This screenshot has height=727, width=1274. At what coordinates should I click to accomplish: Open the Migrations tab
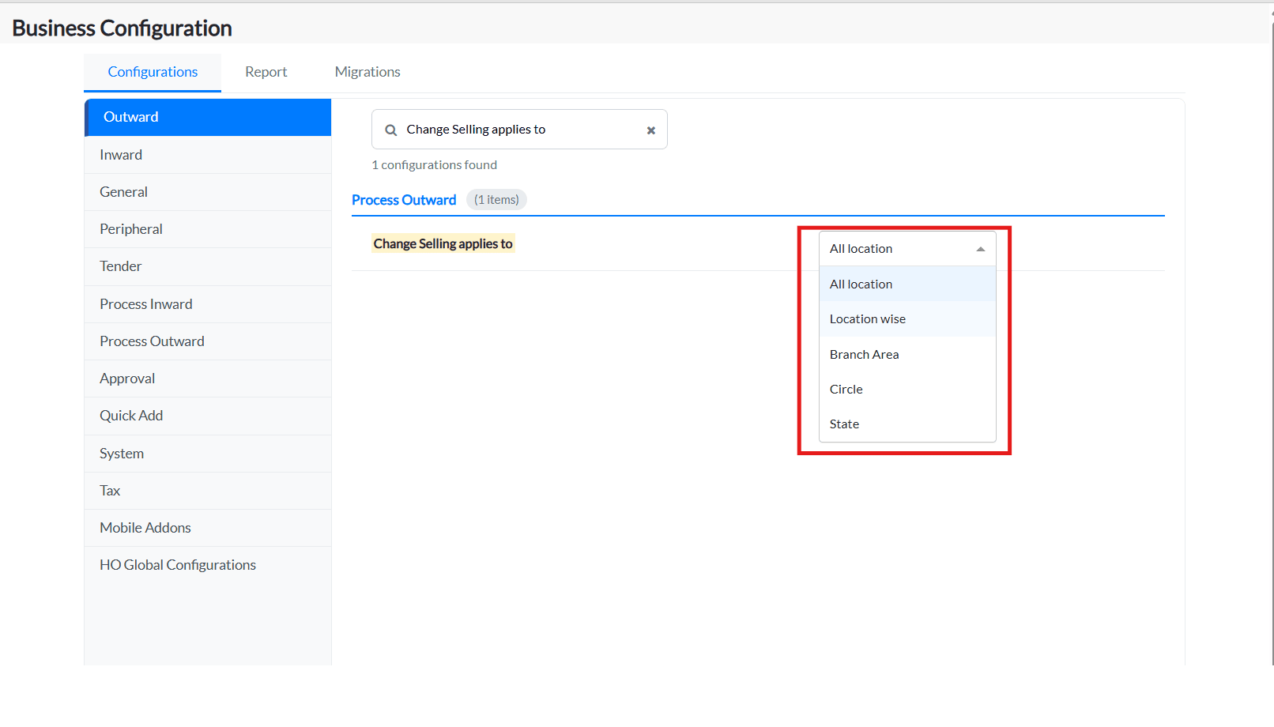point(367,72)
